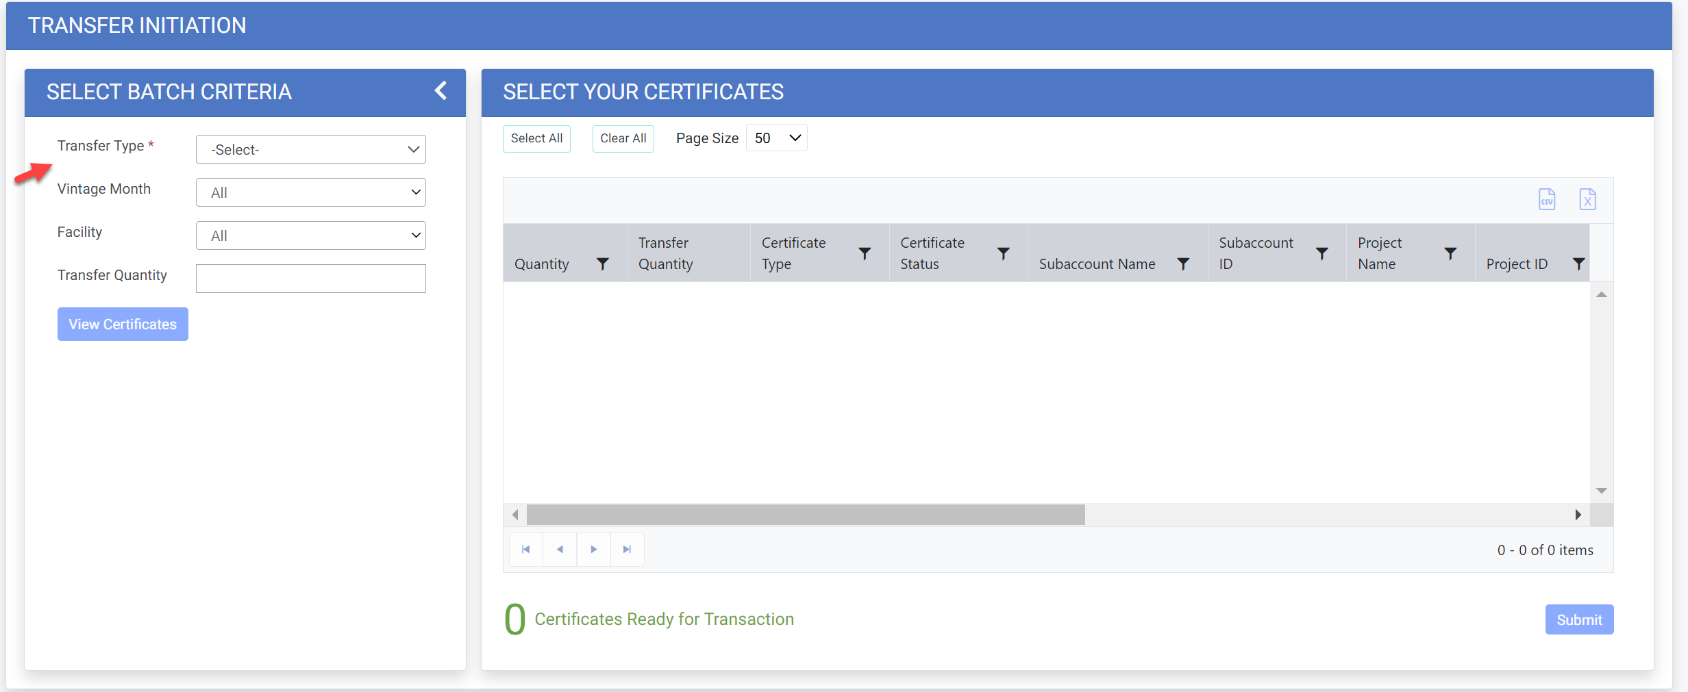Image resolution: width=1688 pixels, height=692 pixels.
Task: Click the horizontal scrollbar right arrow
Action: click(x=1578, y=515)
